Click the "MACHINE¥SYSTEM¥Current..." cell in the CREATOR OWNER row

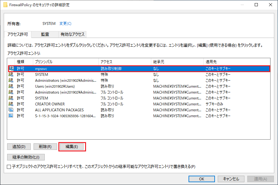point(177,104)
